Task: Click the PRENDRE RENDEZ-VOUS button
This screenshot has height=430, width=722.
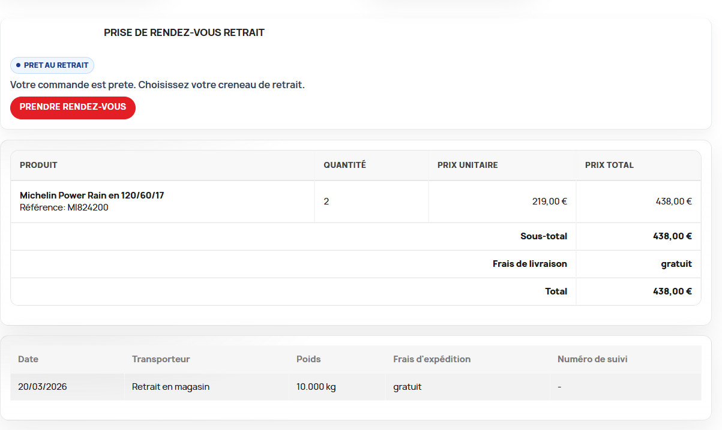Action: point(73,107)
